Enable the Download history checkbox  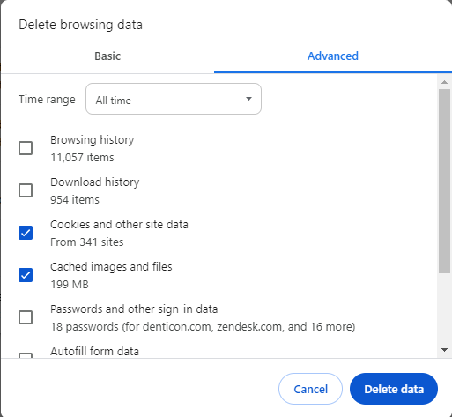click(x=26, y=190)
